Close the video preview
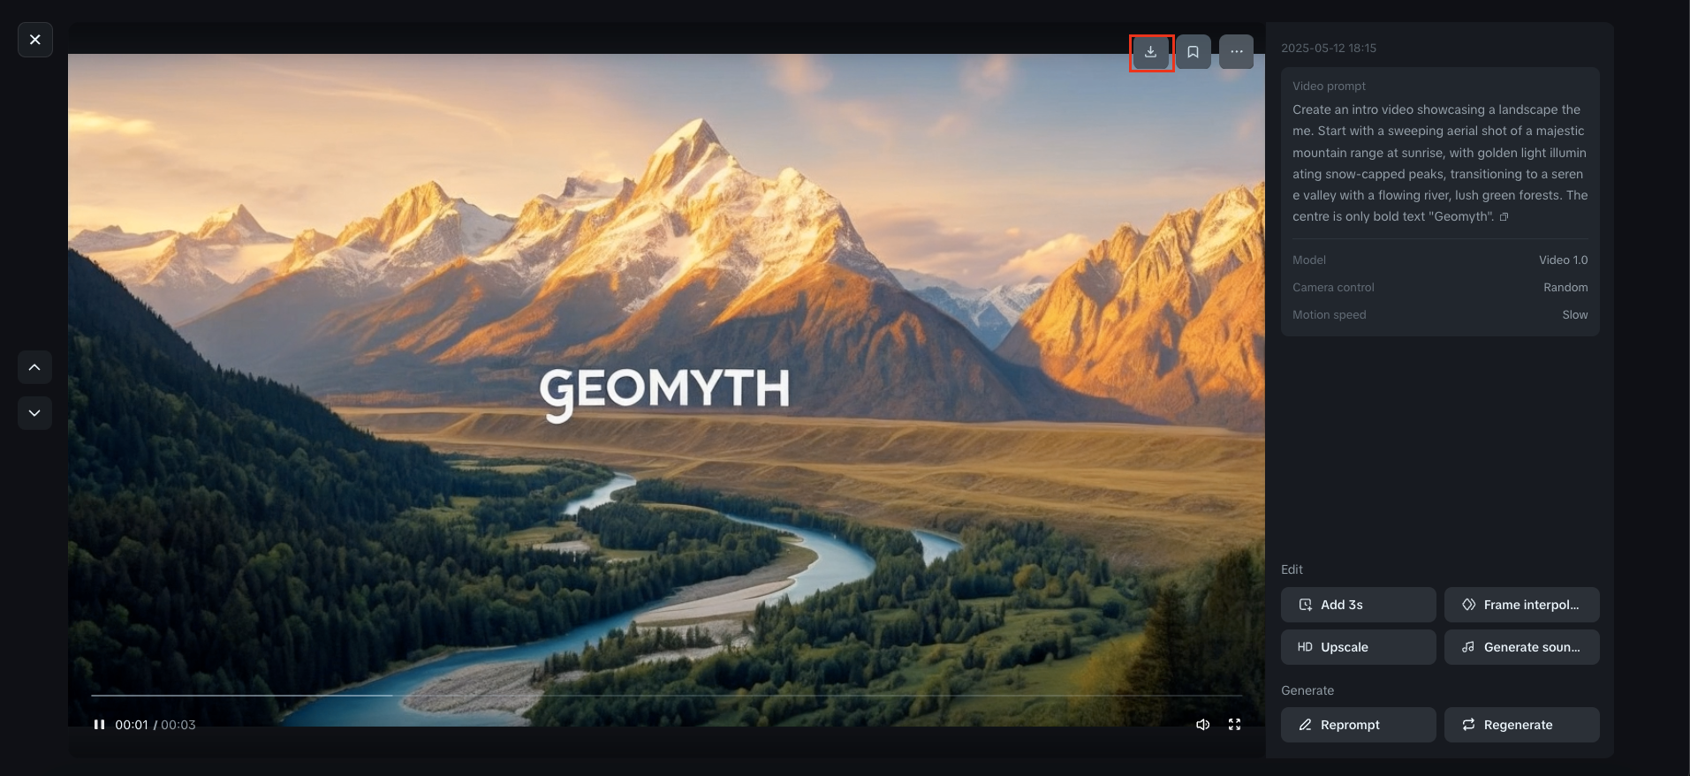The height and width of the screenshot is (776, 1690). pos(35,40)
